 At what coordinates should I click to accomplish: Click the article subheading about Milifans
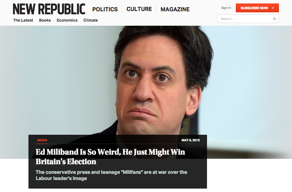pyautogui.click(x=111, y=175)
